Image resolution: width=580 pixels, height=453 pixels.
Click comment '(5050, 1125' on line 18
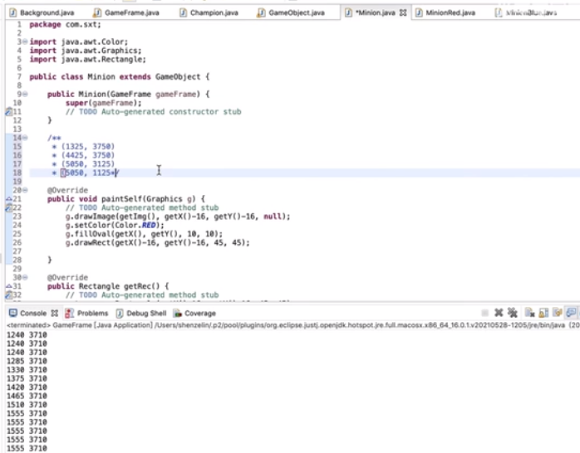86,173
